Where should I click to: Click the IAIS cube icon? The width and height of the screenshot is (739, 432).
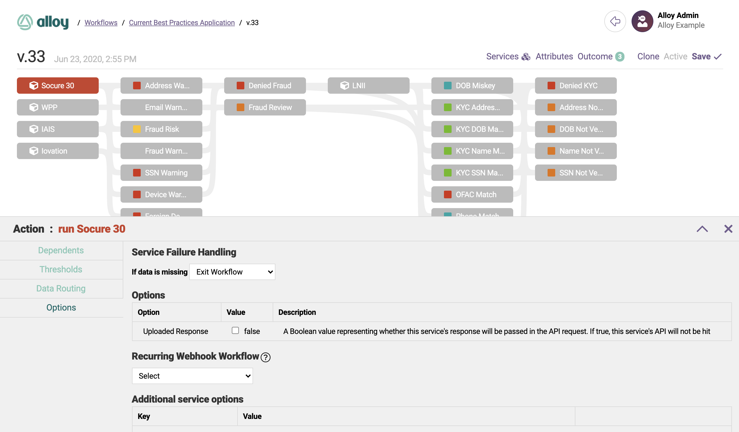(34, 129)
